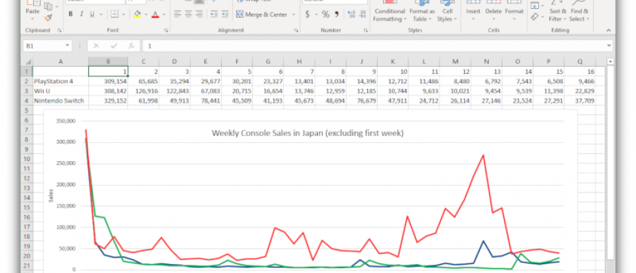Open the Merge & Center dropdown arrow
636x273 pixels.
point(293,14)
